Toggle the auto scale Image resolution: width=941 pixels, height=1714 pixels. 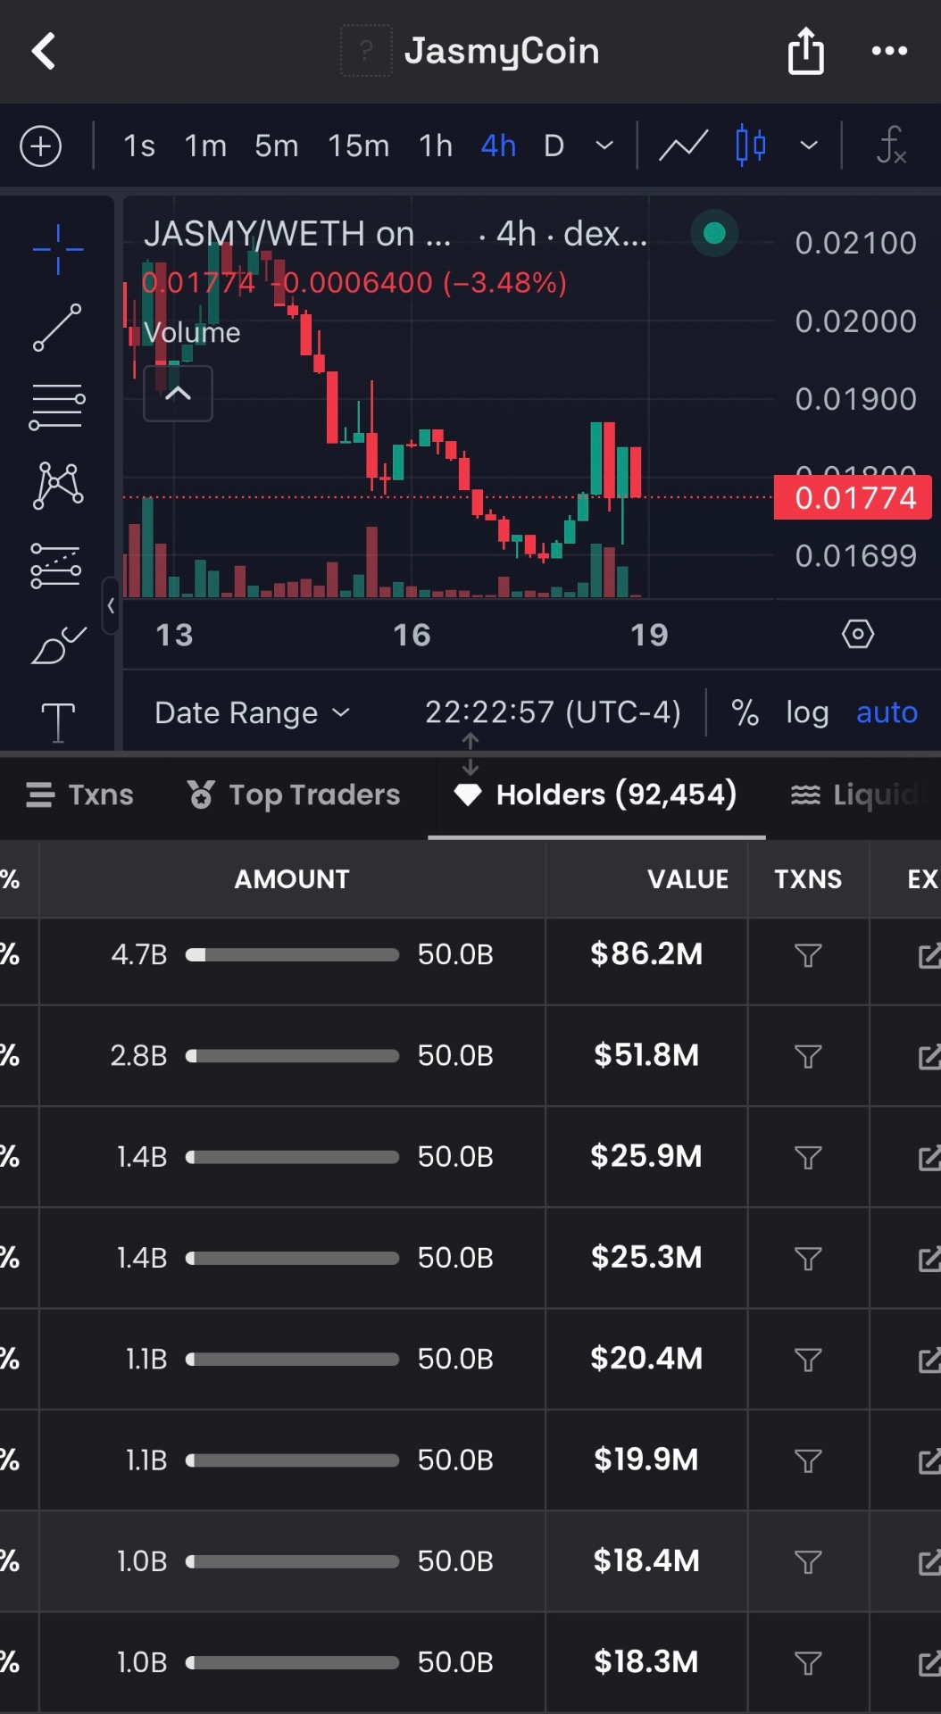coord(887,712)
